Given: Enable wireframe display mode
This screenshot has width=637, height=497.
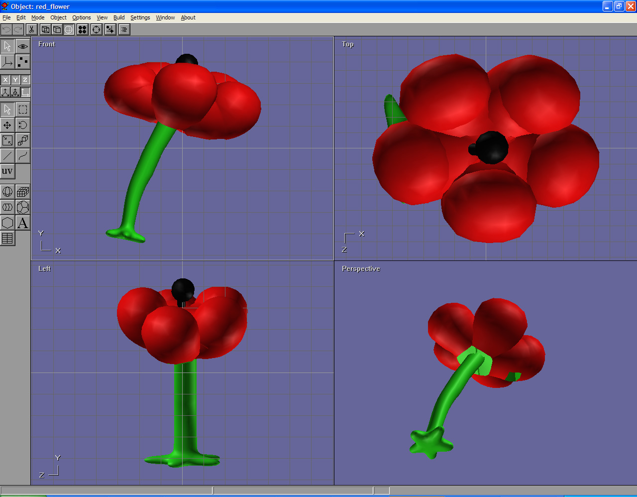Looking at the screenshot, I should point(45,30).
